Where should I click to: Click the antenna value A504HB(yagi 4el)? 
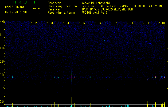point(94,13)
